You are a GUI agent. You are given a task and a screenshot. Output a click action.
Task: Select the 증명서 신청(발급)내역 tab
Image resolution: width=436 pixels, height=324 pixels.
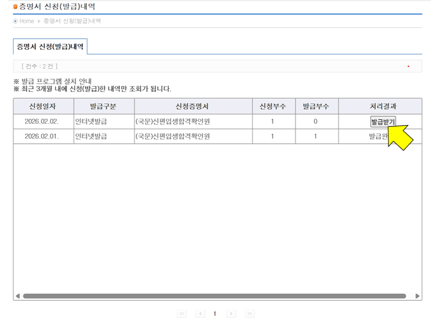pos(50,46)
